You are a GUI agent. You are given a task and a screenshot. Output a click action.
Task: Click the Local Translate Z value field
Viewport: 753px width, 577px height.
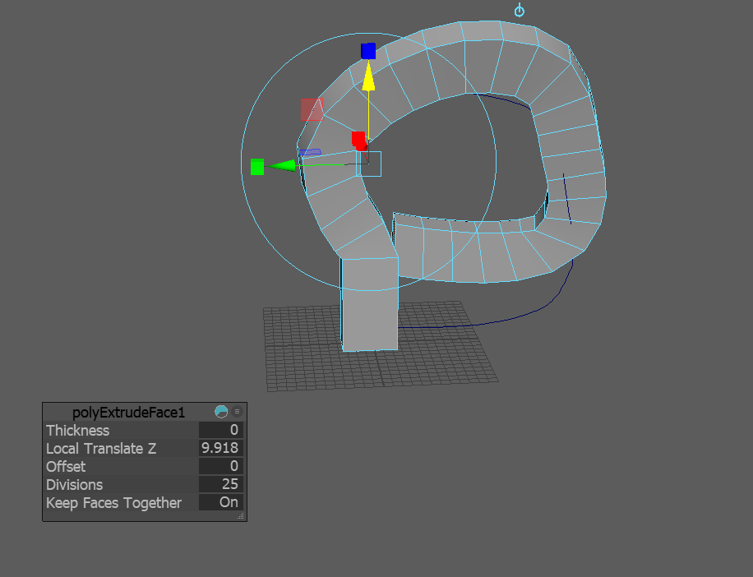tap(220, 448)
